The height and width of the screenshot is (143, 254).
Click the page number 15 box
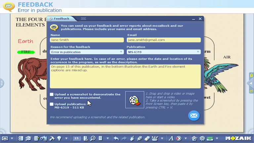point(76,138)
